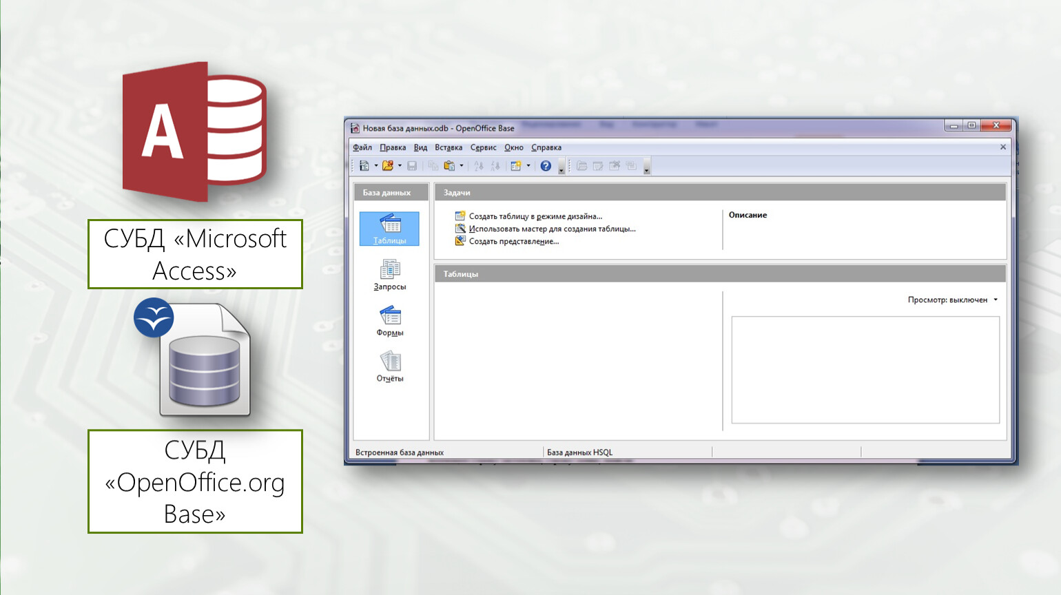1061x595 pixels.
Task: Maximize the OpenOffice Base window
Action: click(x=971, y=125)
